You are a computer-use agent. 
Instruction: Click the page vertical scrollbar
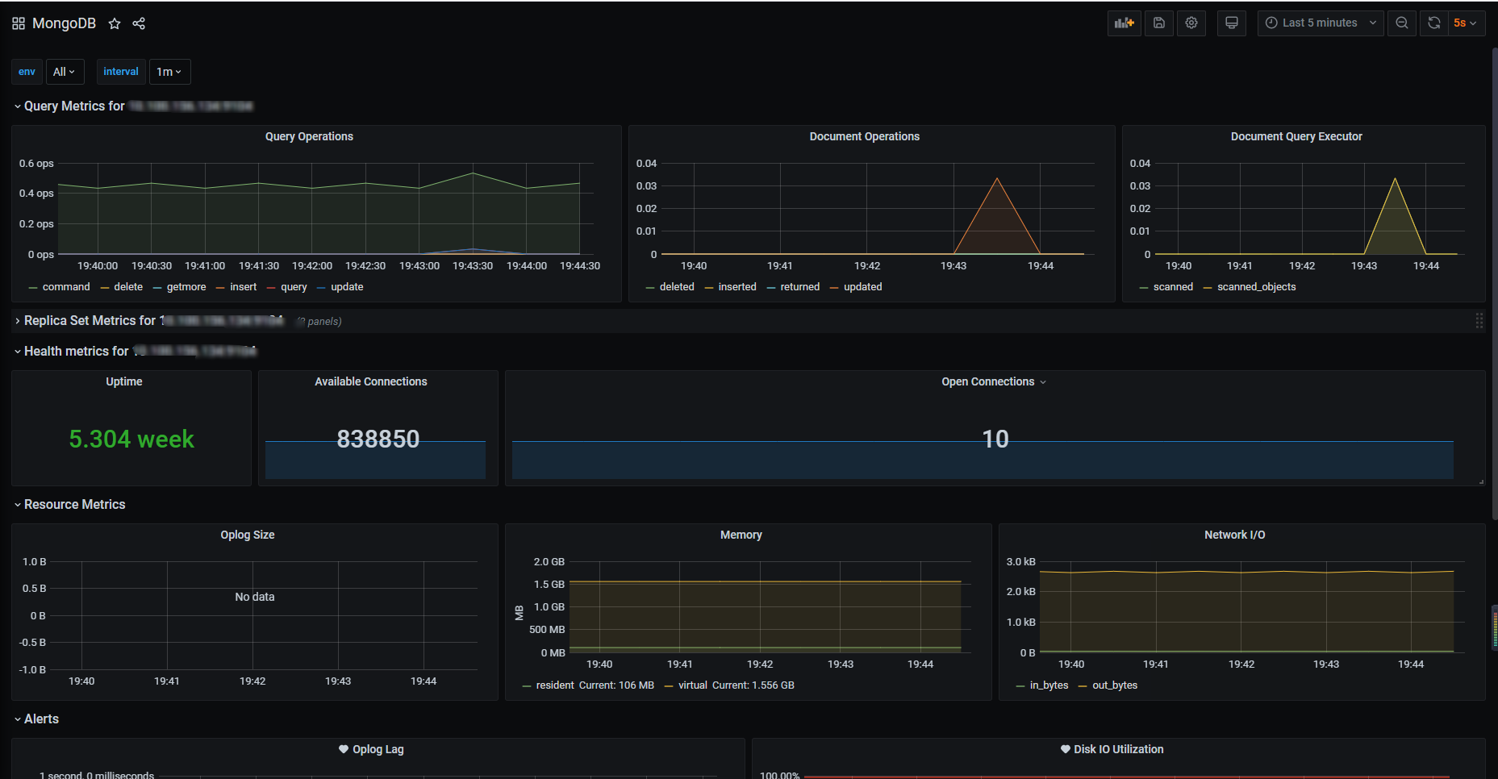click(x=1494, y=282)
